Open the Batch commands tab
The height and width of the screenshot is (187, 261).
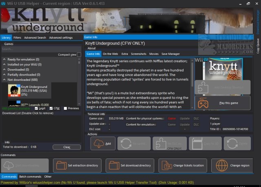pos(30,176)
